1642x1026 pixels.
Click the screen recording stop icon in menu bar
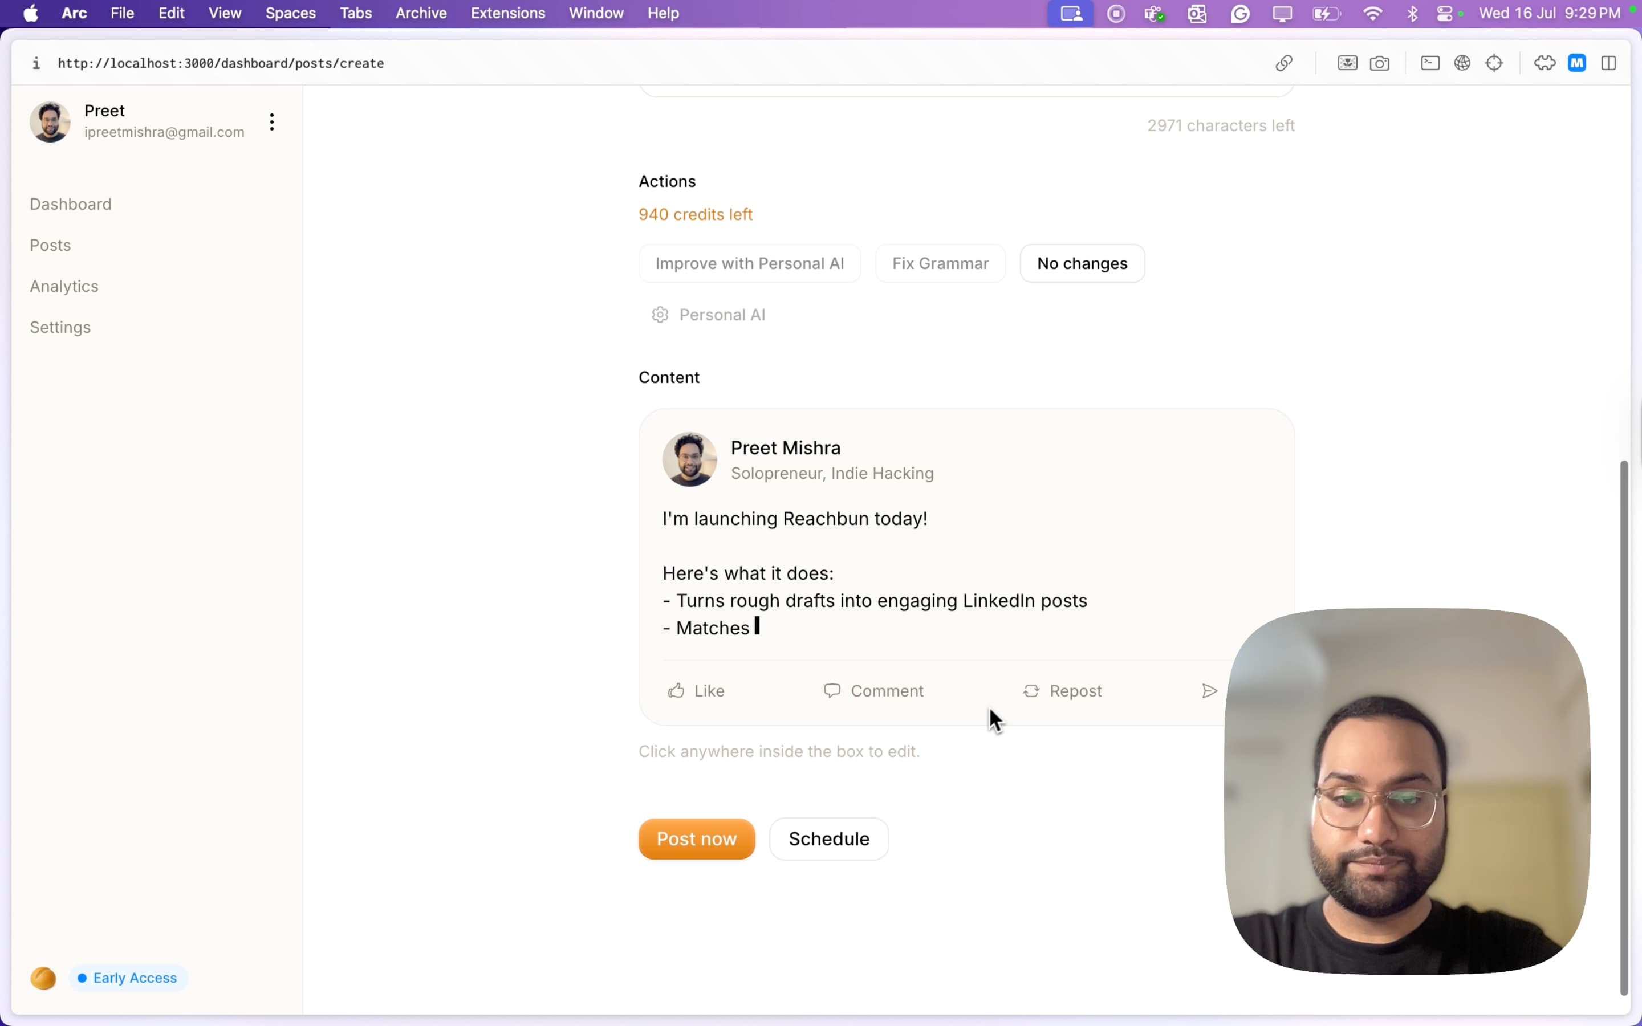[x=1116, y=14]
